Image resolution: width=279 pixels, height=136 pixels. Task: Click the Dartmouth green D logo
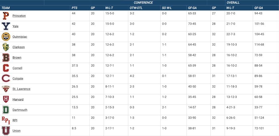point(6,110)
